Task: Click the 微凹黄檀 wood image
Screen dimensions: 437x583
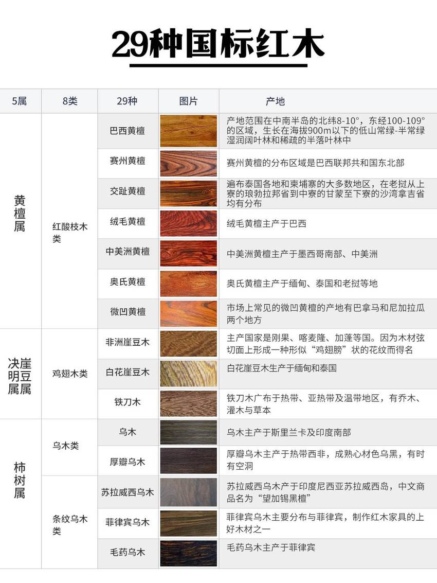Action: 188,314
